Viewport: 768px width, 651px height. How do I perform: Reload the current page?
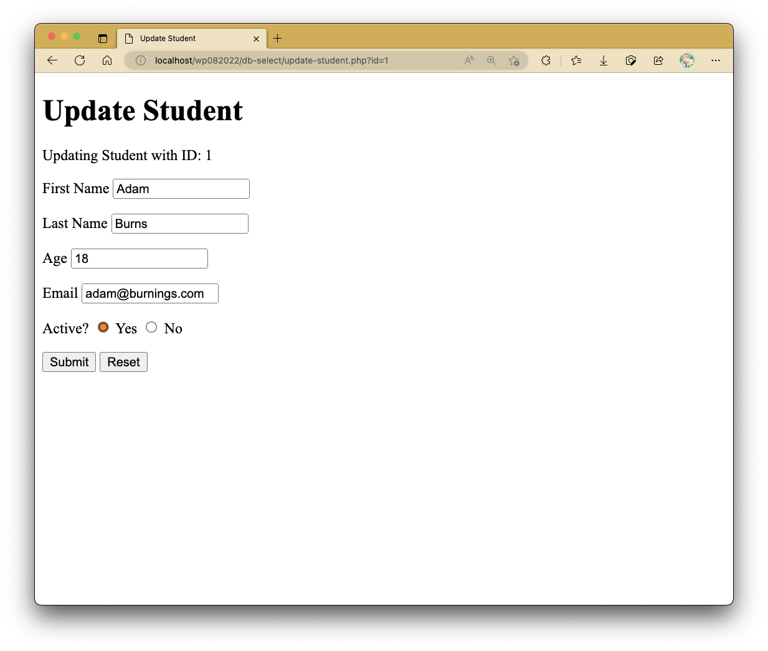click(x=80, y=60)
